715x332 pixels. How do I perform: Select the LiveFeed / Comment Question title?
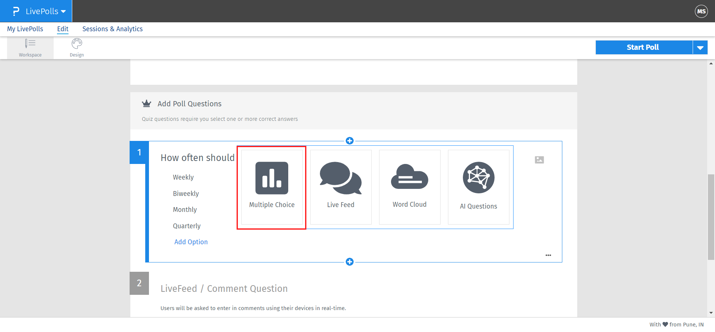tap(224, 289)
